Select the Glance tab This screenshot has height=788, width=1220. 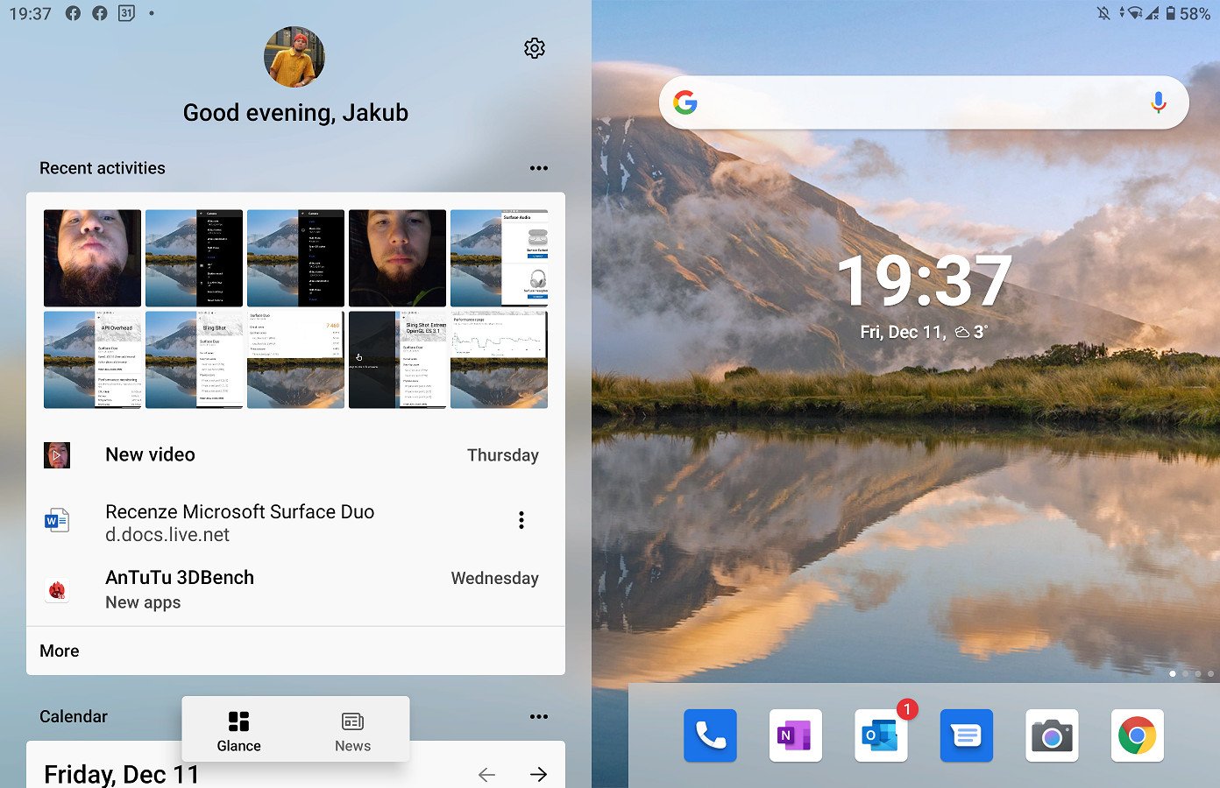238,730
